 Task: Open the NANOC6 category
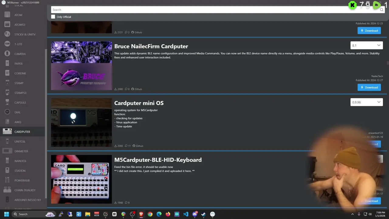[x=22, y=161]
